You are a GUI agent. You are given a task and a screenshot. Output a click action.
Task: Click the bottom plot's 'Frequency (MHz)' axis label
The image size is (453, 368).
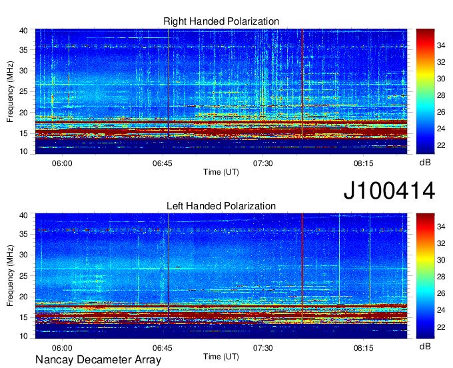click(10, 276)
